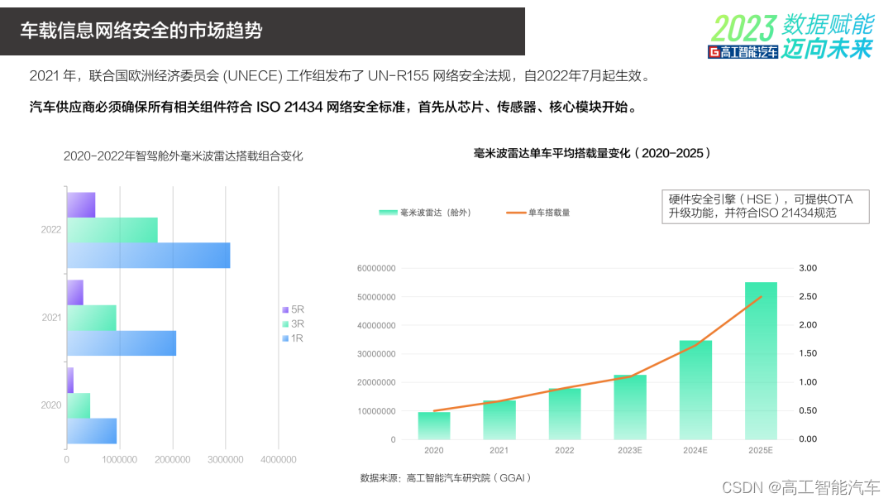Select the 2020 green 3R bar
Image resolution: width=893 pixels, height=503 pixels.
click(x=79, y=405)
